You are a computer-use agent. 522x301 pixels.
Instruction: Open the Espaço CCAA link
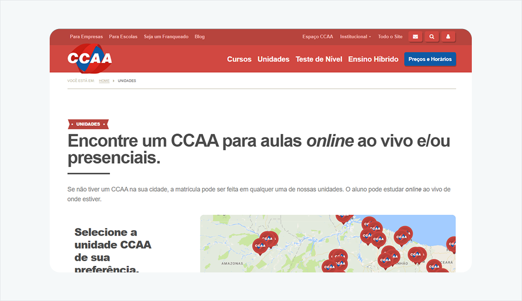(318, 37)
